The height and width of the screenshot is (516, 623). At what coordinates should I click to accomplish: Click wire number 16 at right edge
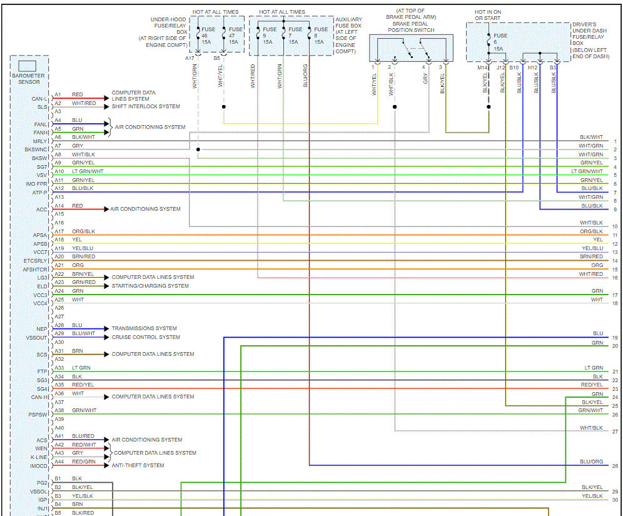click(615, 278)
